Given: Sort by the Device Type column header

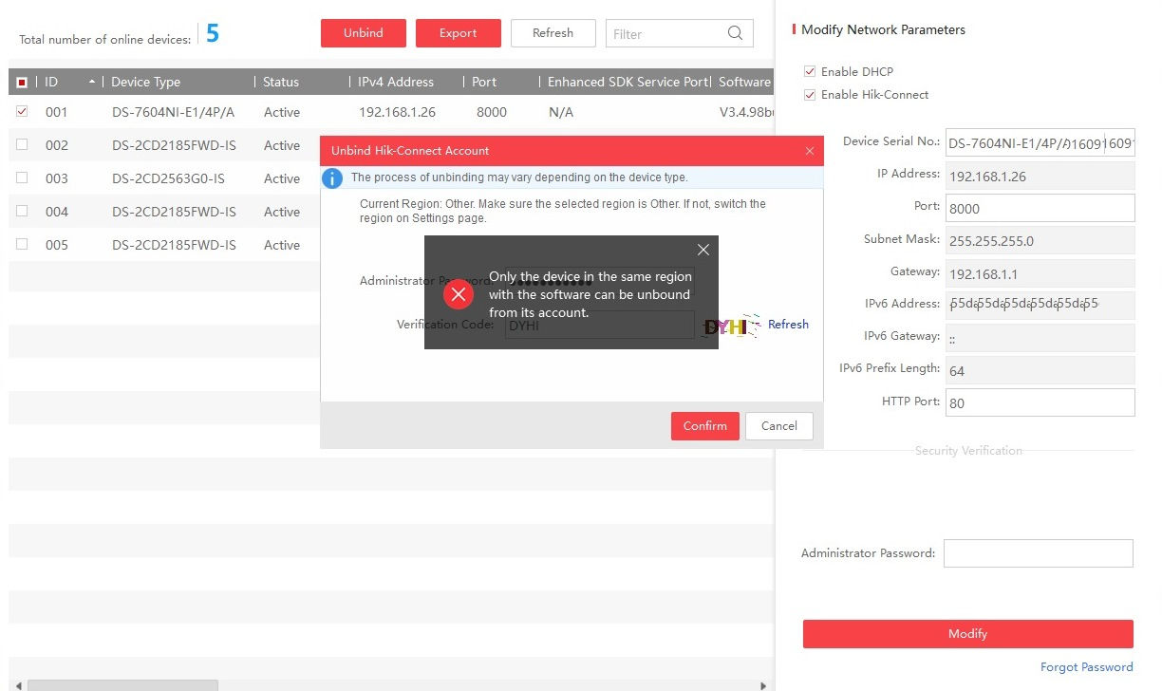Looking at the screenshot, I should pyautogui.click(x=145, y=83).
